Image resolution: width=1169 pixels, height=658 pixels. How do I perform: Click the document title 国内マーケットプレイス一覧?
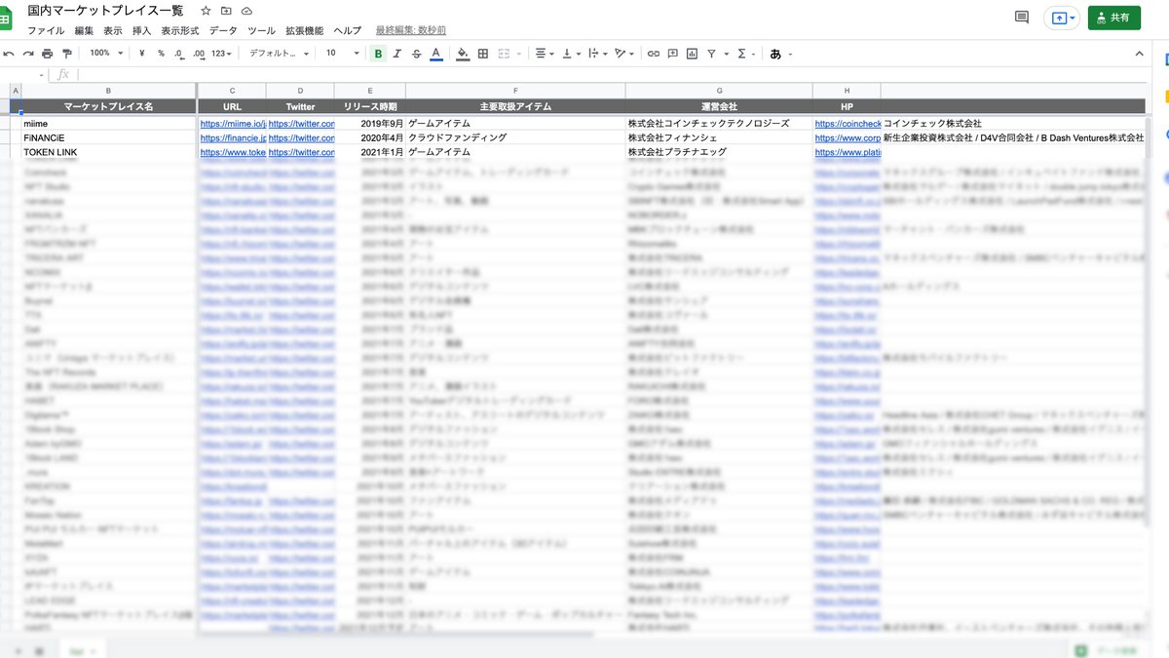point(105,11)
